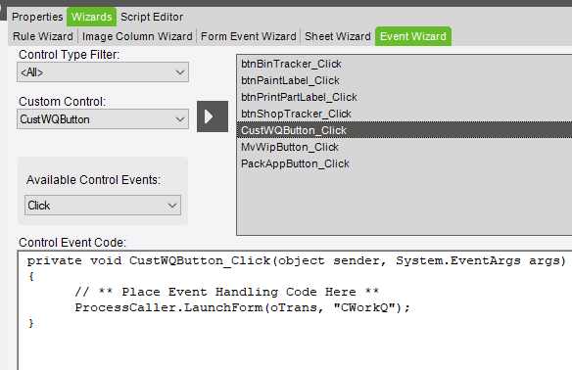Click inside the Control Event Code editor

click(295, 310)
